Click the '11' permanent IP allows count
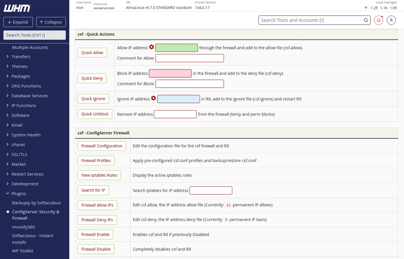Image resolution: width=404 pixels, height=259 pixels. point(228,205)
